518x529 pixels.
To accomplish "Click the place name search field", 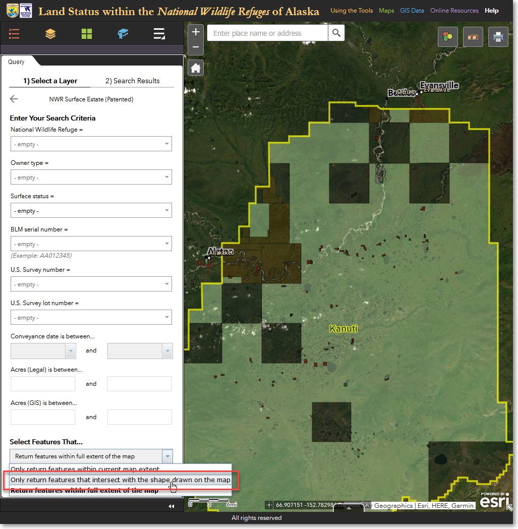I will pos(267,33).
